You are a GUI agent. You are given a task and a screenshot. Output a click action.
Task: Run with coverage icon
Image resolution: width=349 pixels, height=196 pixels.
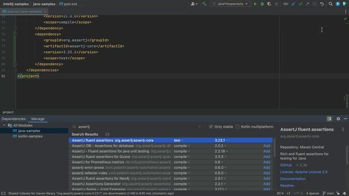269,4
